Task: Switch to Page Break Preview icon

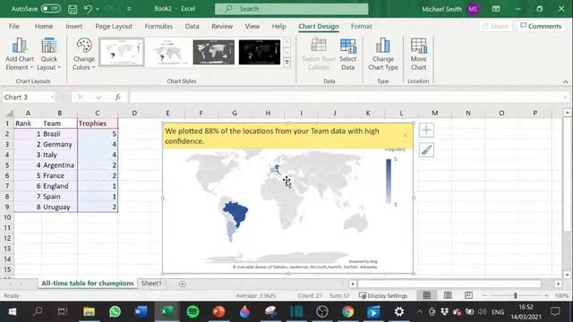Action: tap(468, 295)
